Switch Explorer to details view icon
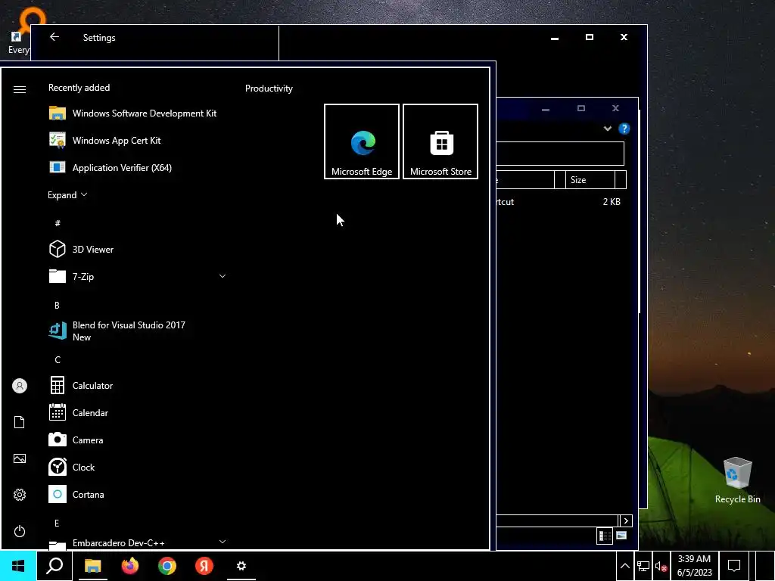 click(x=605, y=536)
